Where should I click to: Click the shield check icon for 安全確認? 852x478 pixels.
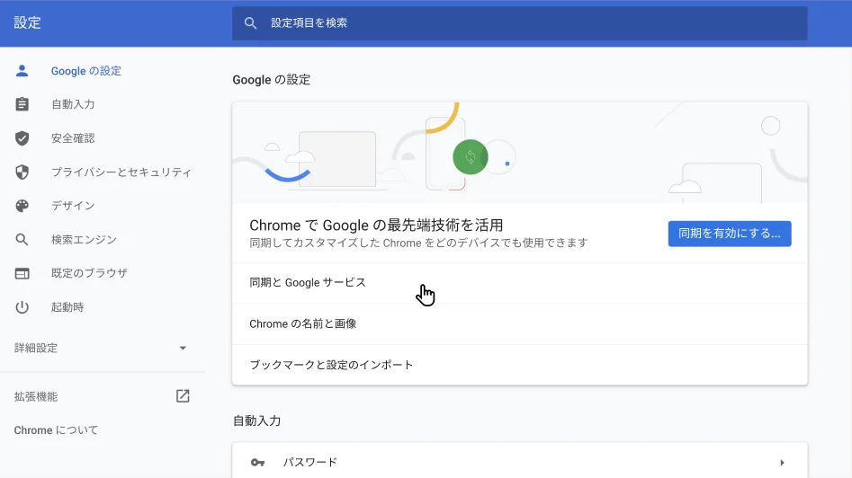[x=22, y=138]
